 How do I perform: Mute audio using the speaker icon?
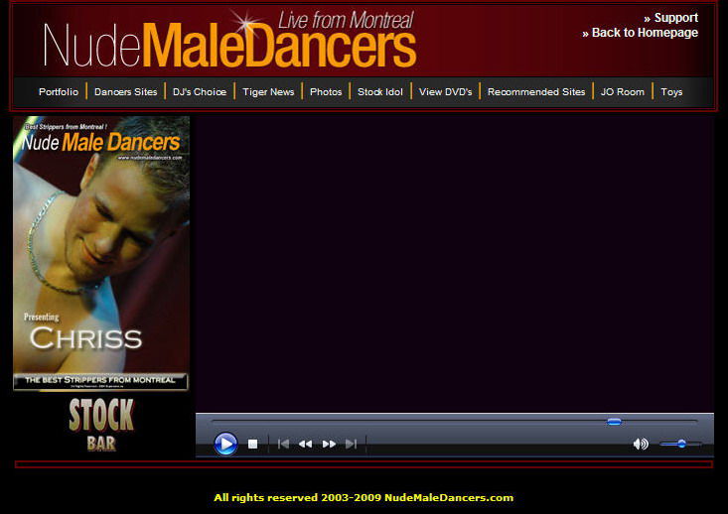(x=641, y=444)
